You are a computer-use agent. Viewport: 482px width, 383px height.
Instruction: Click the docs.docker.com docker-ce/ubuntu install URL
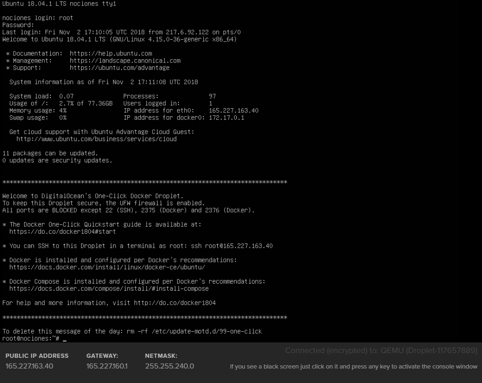point(107,267)
